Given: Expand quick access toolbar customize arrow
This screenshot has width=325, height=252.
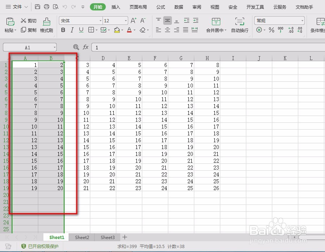Looking at the screenshot, I should point(83,7).
